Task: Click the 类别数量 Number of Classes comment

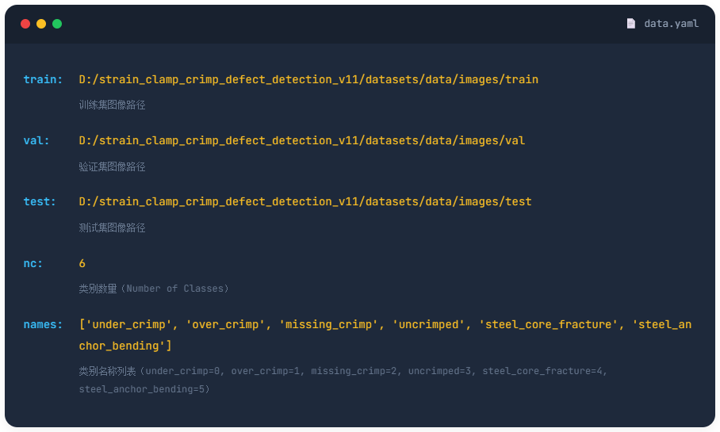Action: (x=153, y=289)
